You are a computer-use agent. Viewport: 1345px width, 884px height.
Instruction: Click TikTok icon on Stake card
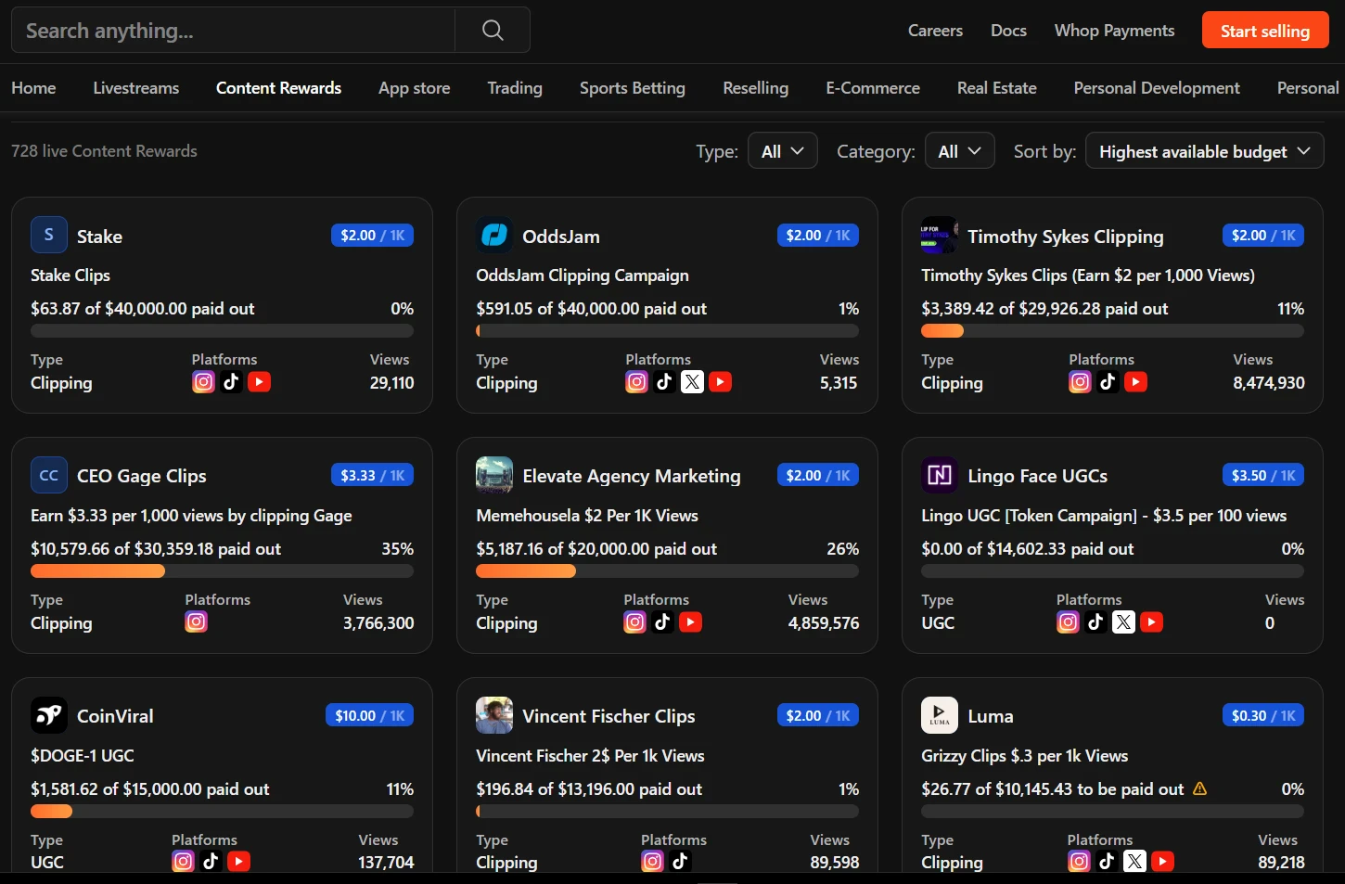pyautogui.click(x=231, y=382)
